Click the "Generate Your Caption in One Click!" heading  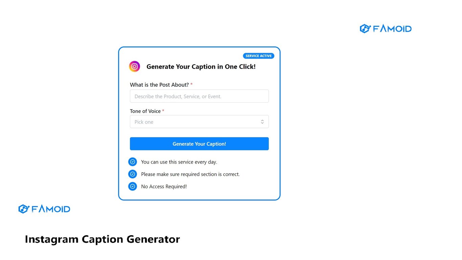coord(201,67)
